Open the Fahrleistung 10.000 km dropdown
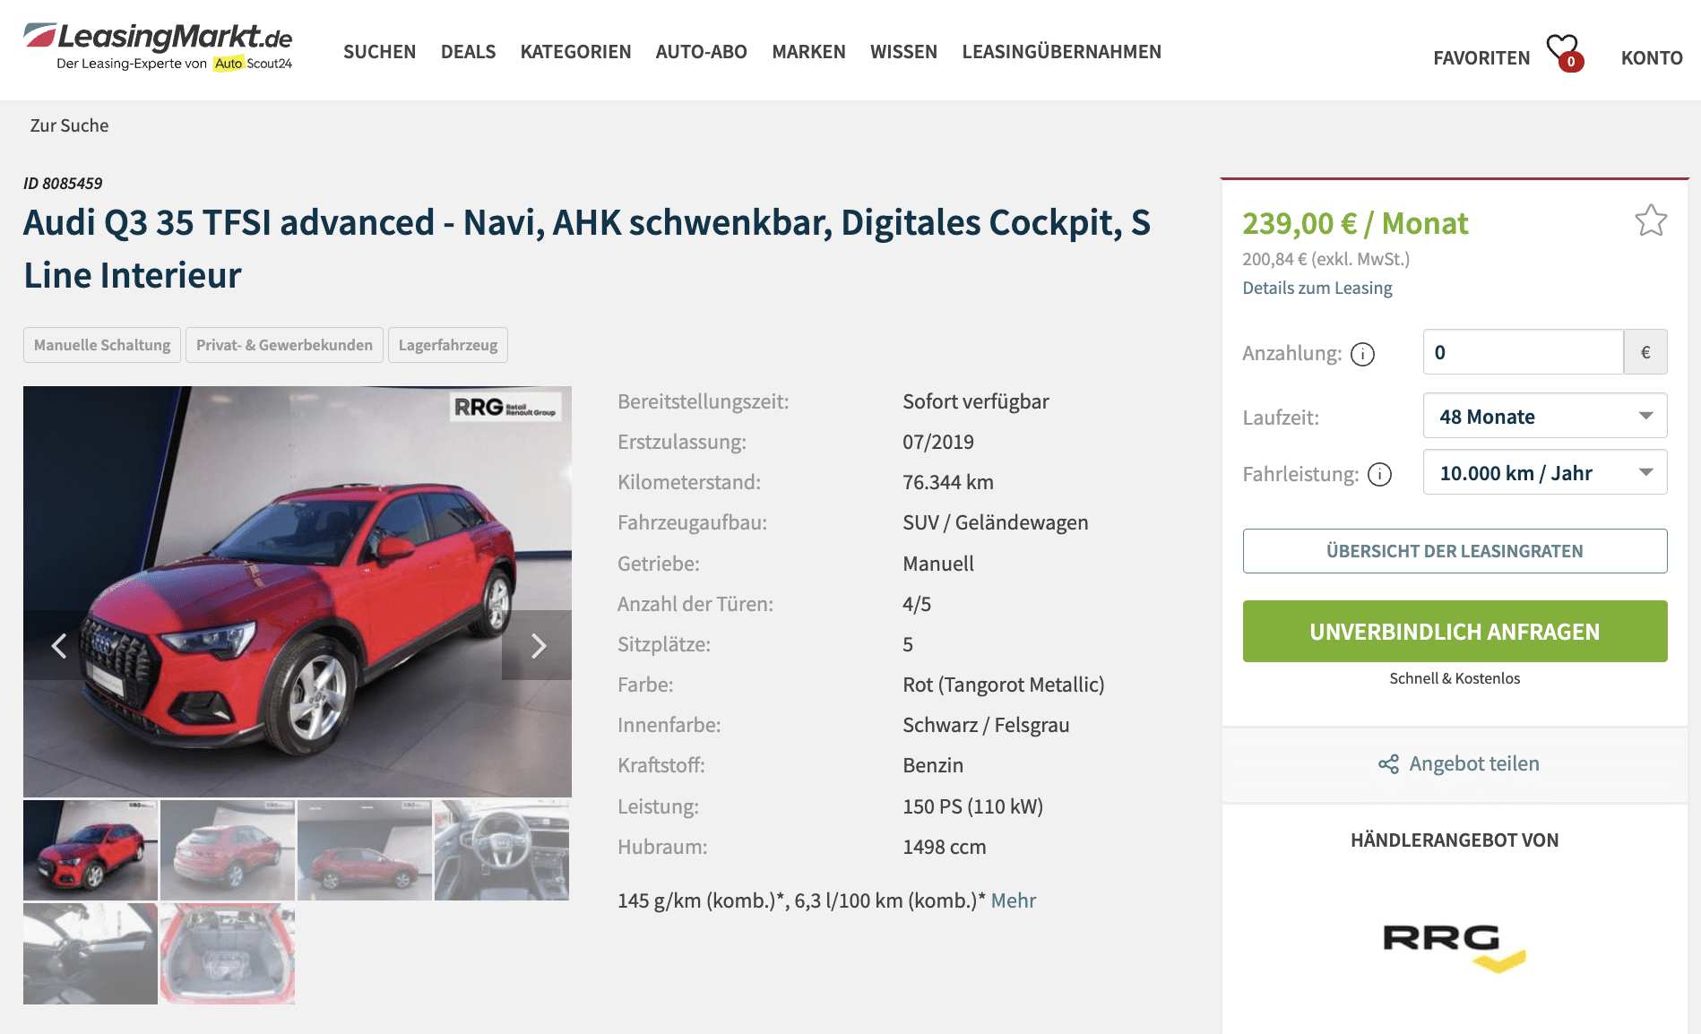 pos(1545,472)
